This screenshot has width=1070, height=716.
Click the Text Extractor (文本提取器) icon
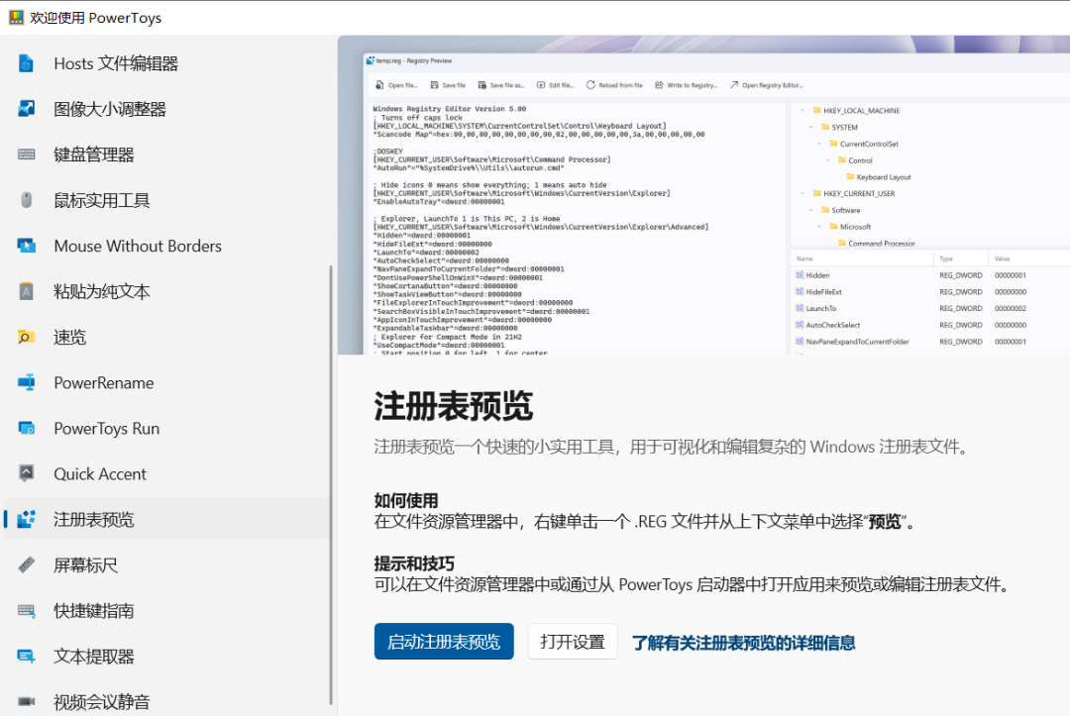click(26, 657)
